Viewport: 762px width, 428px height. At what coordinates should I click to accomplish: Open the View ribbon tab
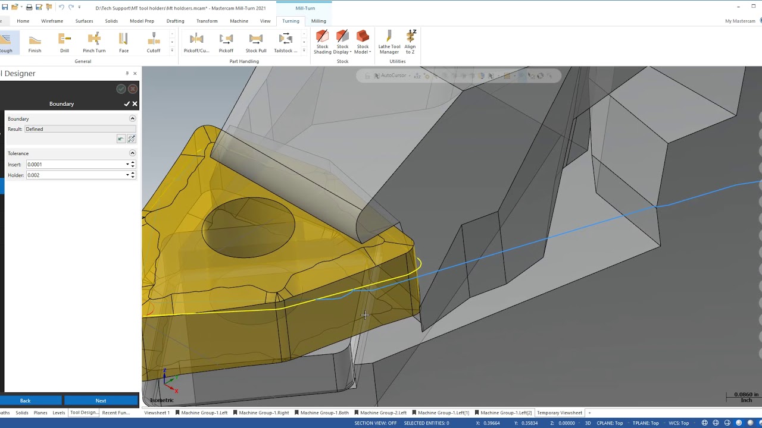266,21
